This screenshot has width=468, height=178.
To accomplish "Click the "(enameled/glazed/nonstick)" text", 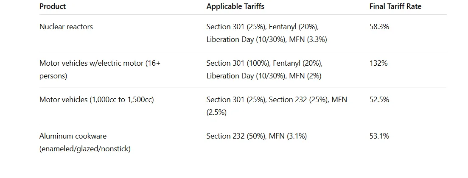I will (85, 149).
